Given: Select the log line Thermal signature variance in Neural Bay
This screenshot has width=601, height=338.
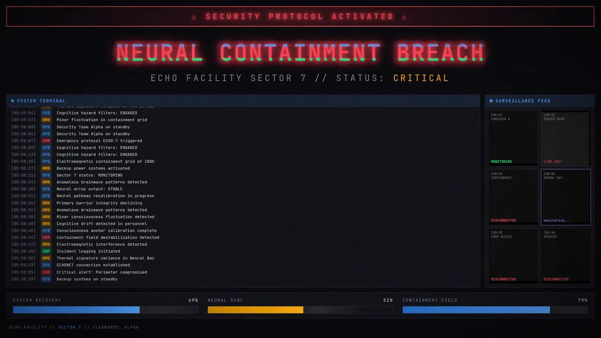Looking at the screenshot, I should (x=243, y=258).
